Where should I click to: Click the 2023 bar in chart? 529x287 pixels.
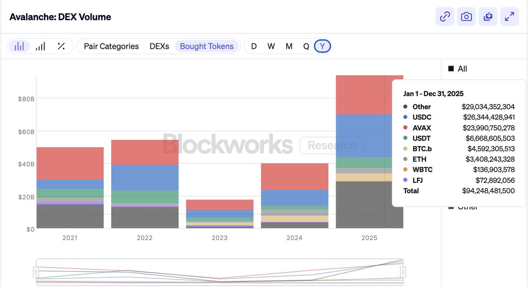[220, 214]
